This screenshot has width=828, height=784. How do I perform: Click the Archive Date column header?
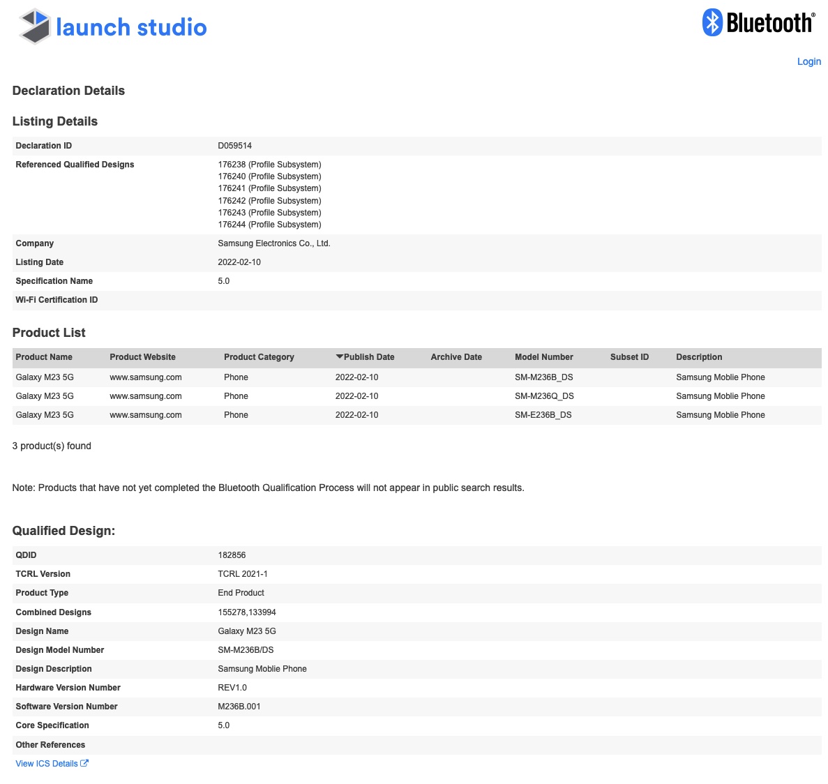(456, 357)
